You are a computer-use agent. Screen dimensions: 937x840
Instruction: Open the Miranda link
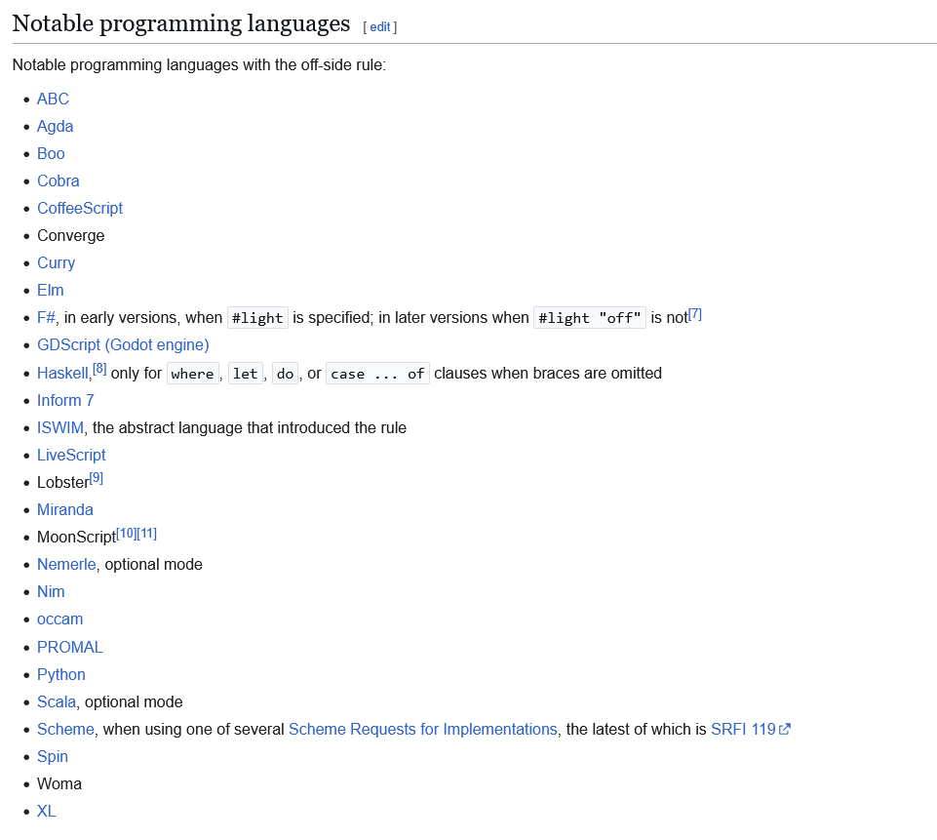pyautogui.click(x=65, y=509)
